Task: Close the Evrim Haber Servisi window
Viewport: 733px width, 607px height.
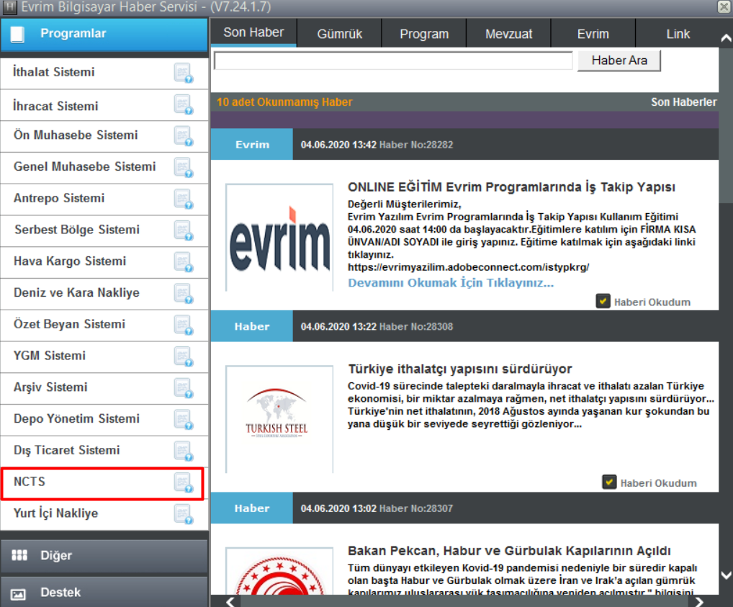Action: pos(724,6)
